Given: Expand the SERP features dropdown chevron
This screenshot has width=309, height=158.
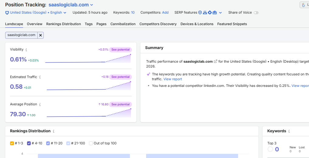Looking at the screenshot, I should (220, 13).
